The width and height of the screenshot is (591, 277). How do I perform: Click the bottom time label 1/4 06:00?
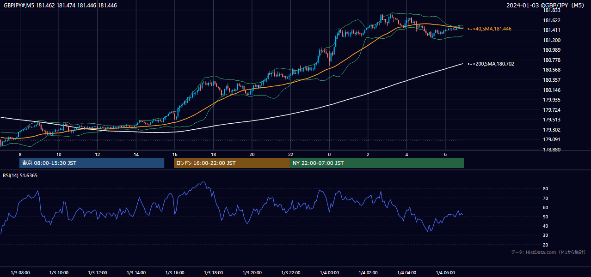point(445,273)
